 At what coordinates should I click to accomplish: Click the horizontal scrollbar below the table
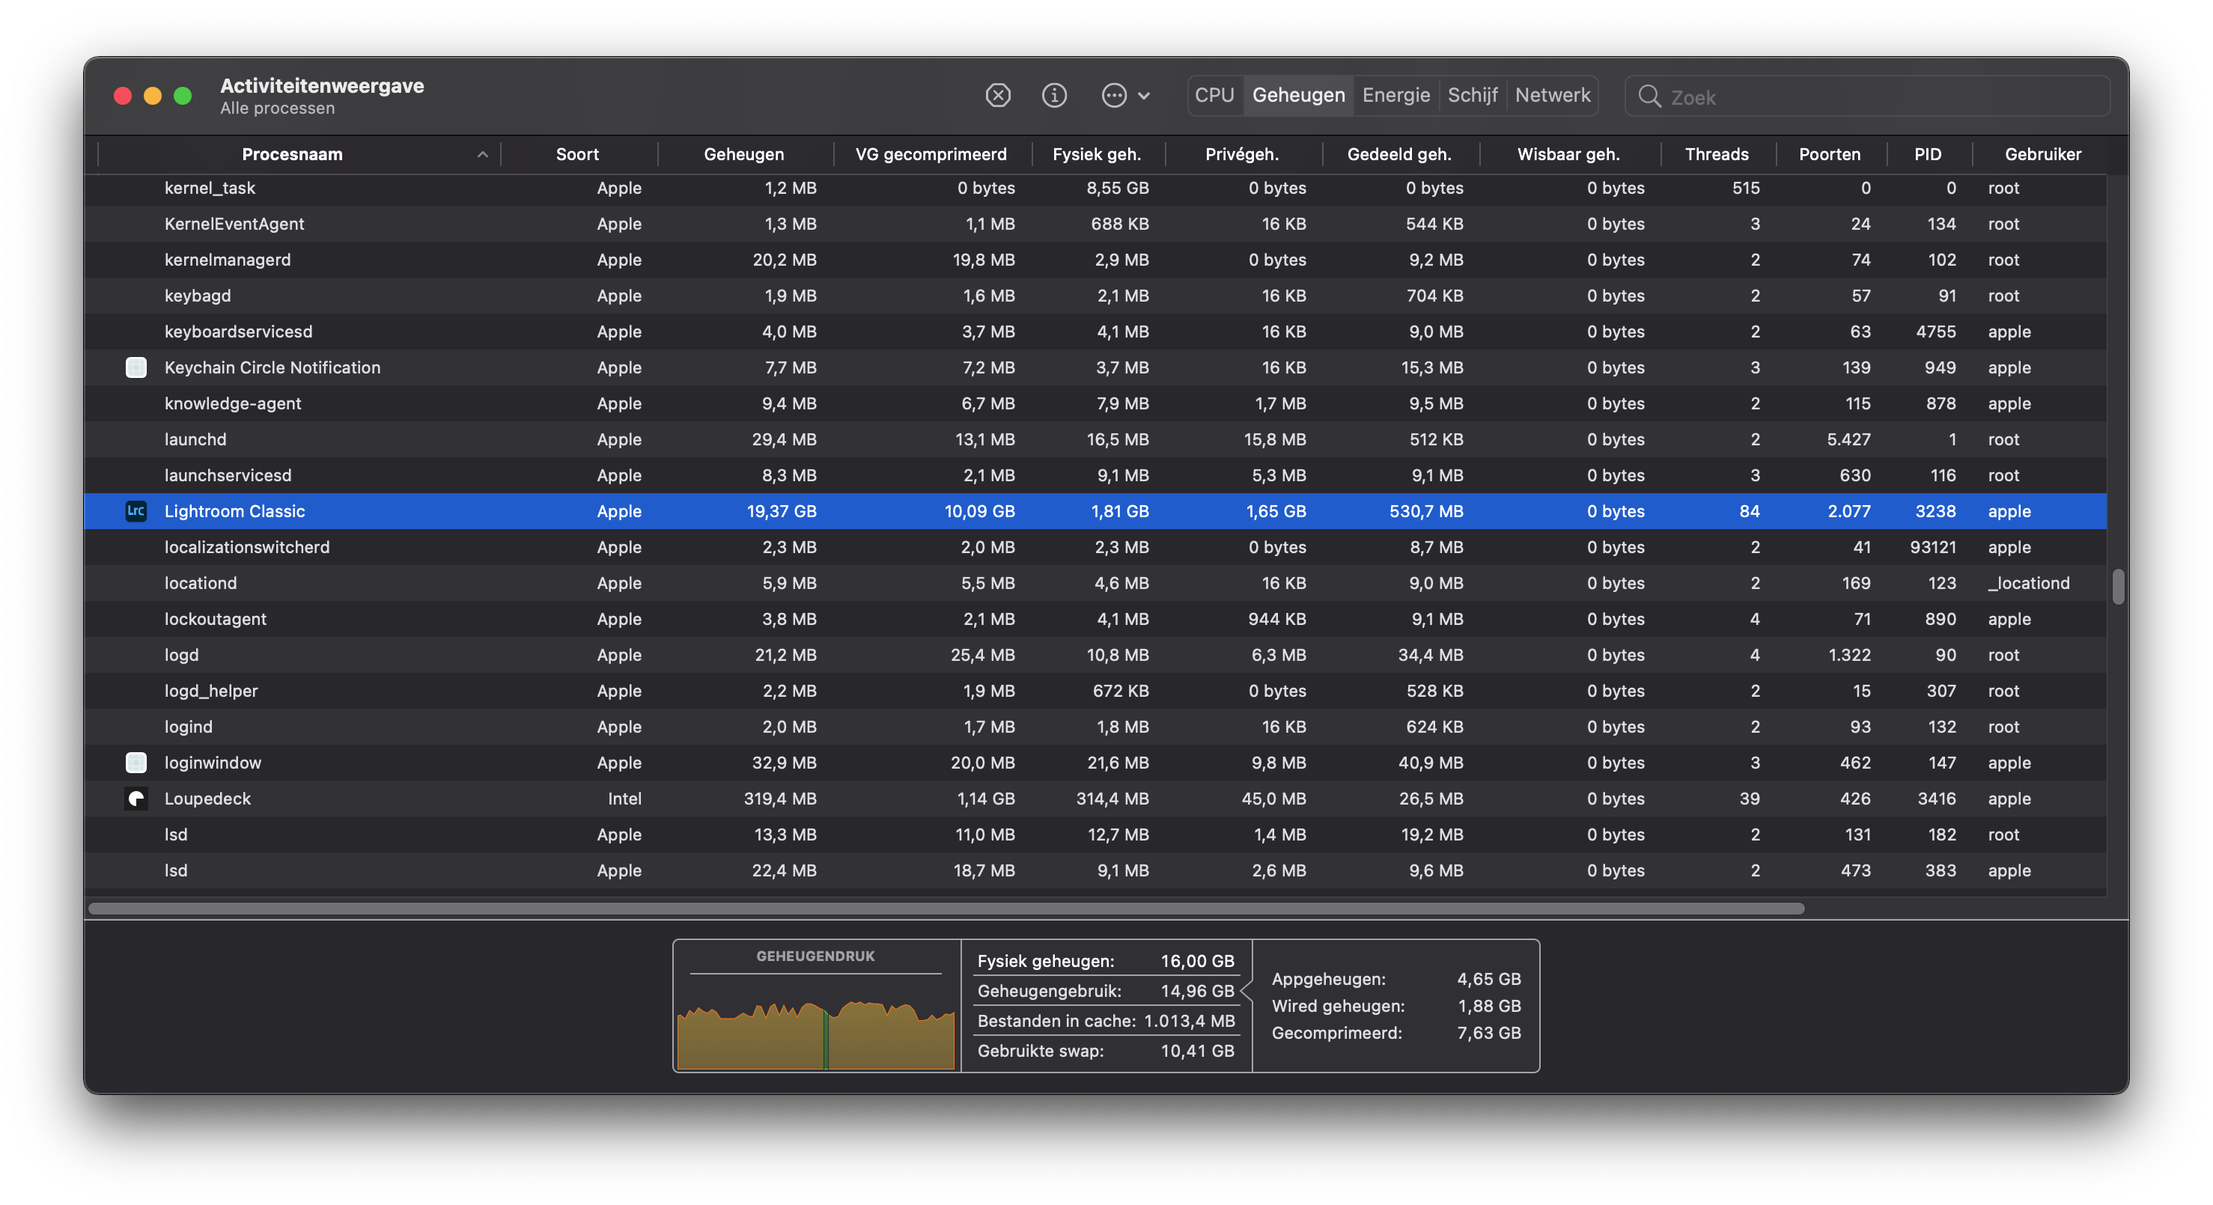[945, 909]
